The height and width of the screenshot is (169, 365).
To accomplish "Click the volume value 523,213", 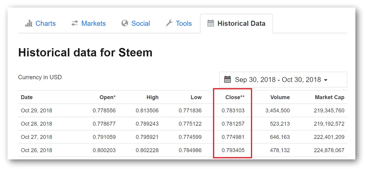I will click(280, 124).
